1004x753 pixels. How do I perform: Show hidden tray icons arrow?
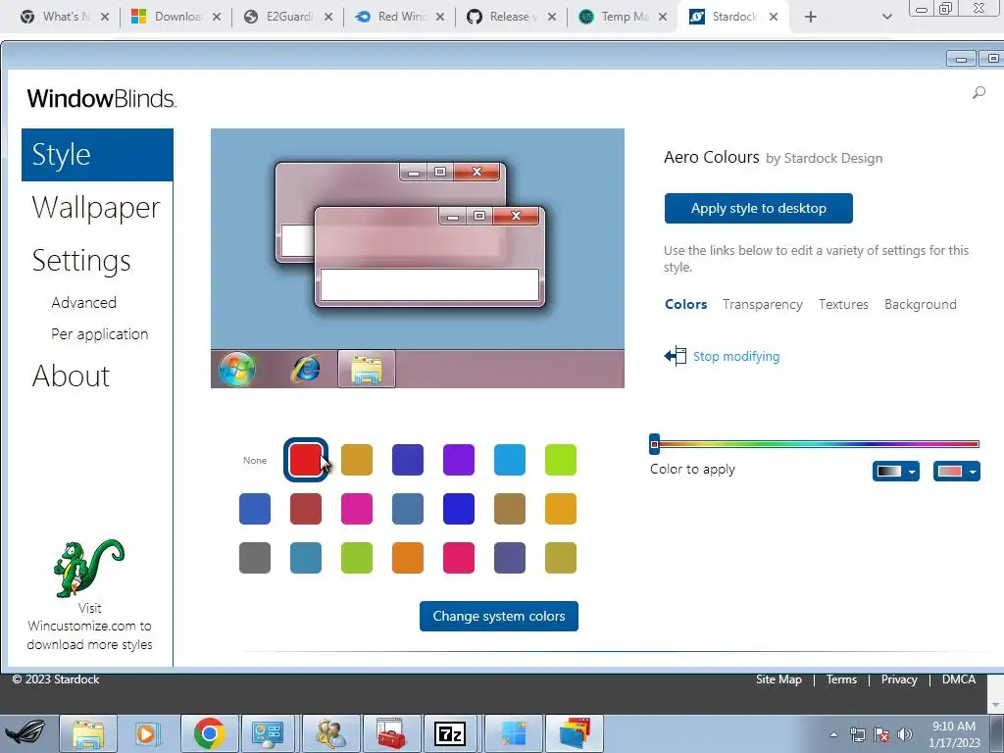[x=833, y=734]
